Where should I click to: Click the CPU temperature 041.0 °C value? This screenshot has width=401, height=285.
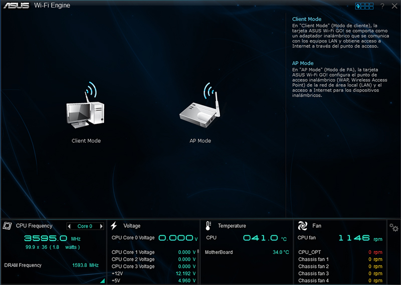pos(265,238)
